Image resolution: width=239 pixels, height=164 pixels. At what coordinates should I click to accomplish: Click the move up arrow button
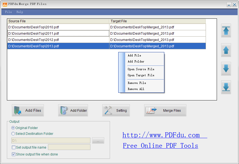[226, 50]
